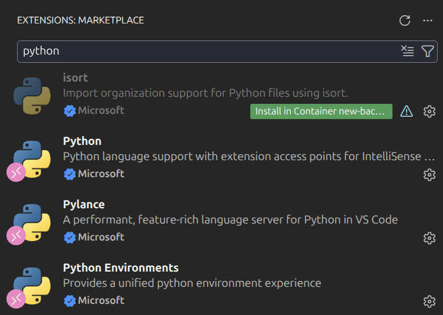Click the isort extension logo
This screenshot has height=315, width=443.
coord(32,95)
